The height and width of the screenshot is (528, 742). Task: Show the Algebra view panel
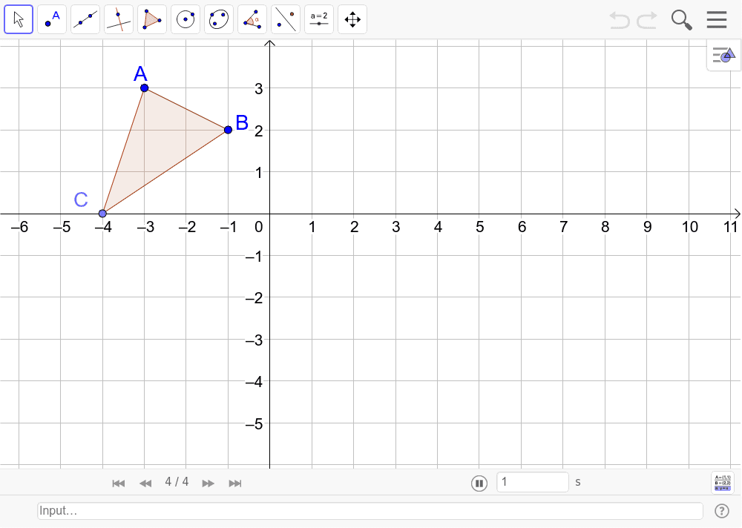click(x=723, y=54)
